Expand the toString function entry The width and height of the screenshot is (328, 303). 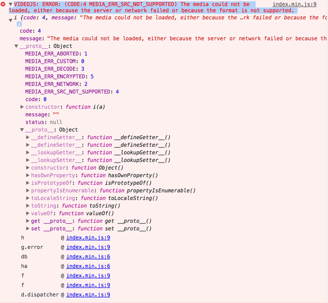tap(28, 205)
